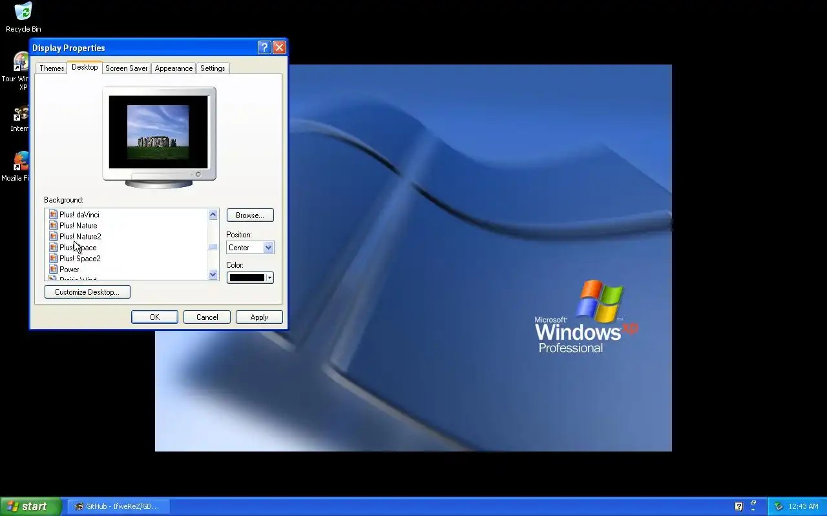Click the background list scrollbar thumb
This screenshot has height=516, width=827.
pyautogui.click(x=213, y=247)
